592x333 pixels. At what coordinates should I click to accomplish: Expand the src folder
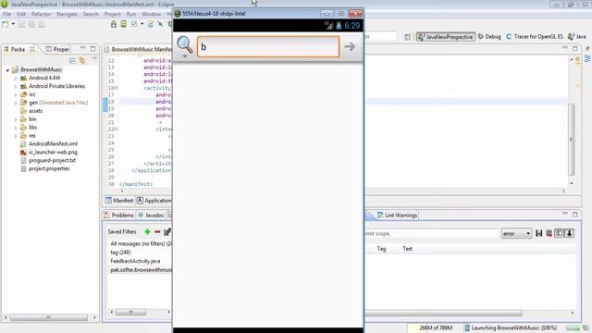point(16,94)
